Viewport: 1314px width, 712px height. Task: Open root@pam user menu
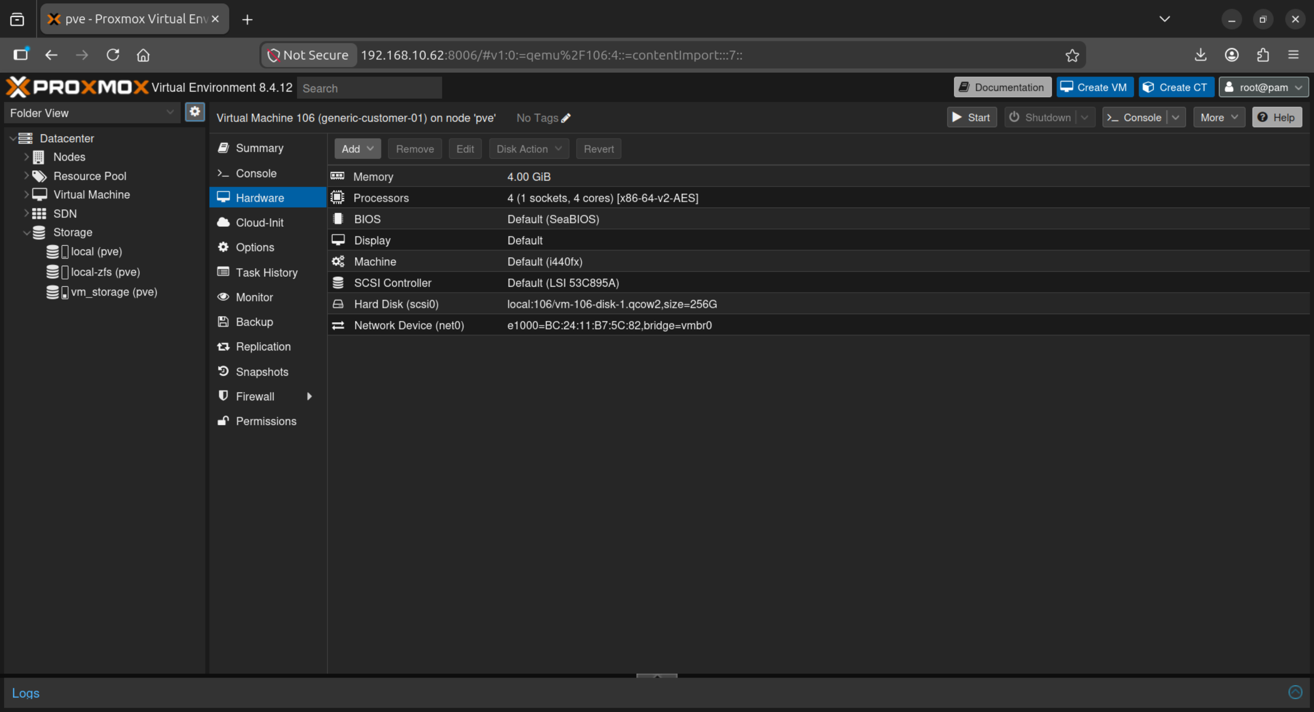point(1264,87)
